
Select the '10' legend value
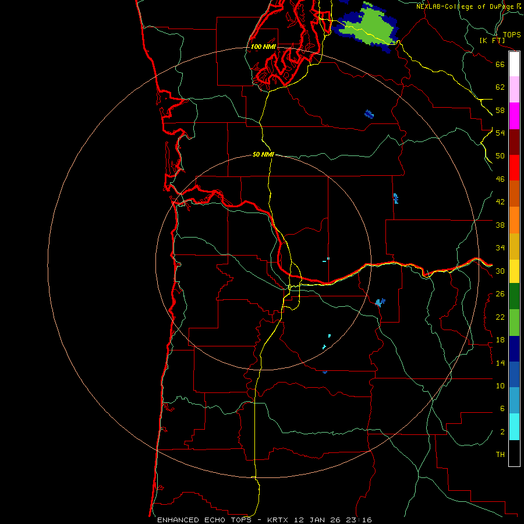[x=500, y=385]
